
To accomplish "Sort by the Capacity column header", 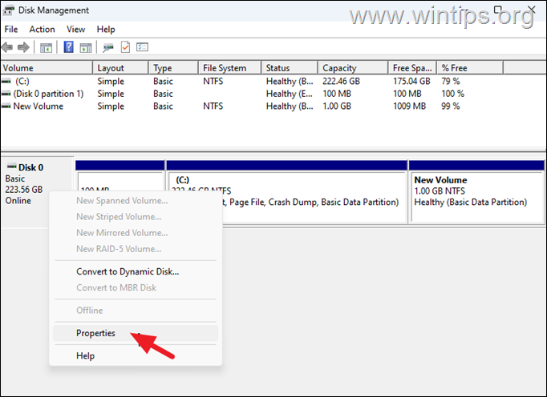I will (x=339, y=68).
